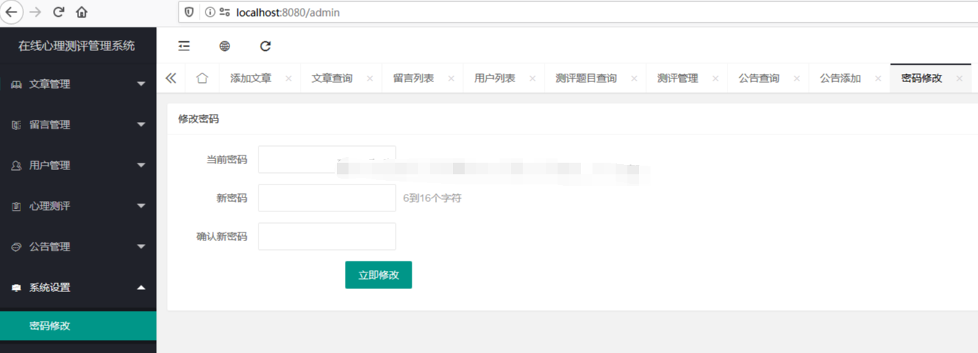Close the 文章查询 tab

coord(370,78)
